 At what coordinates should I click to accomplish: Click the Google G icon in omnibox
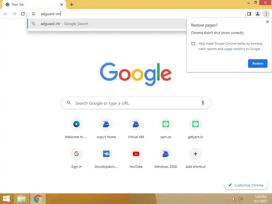[33, 14]
